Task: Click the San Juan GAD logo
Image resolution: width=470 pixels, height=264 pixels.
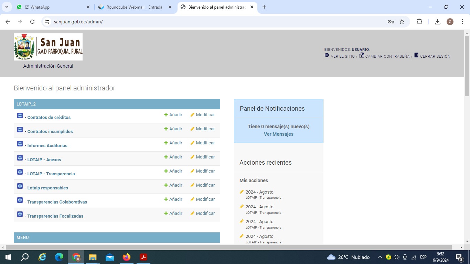Action: 48,47
